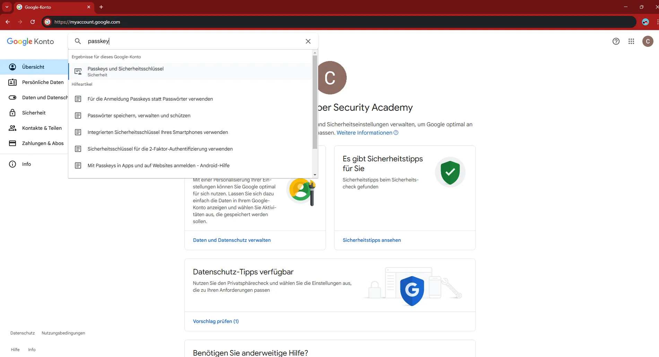Click the sidebar Info circle icon
The image size is (659, 357).
(x=12, y=164)
